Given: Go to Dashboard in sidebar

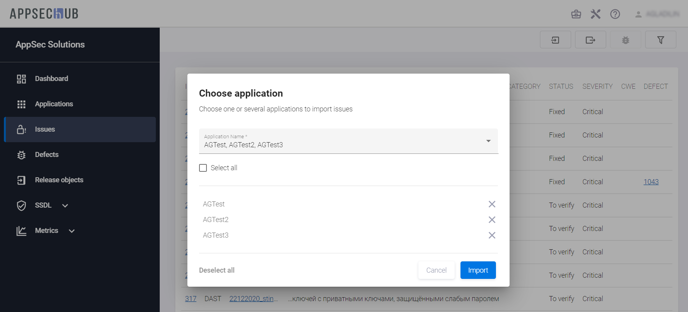Looking at the screenshot, I should point(51,79).
